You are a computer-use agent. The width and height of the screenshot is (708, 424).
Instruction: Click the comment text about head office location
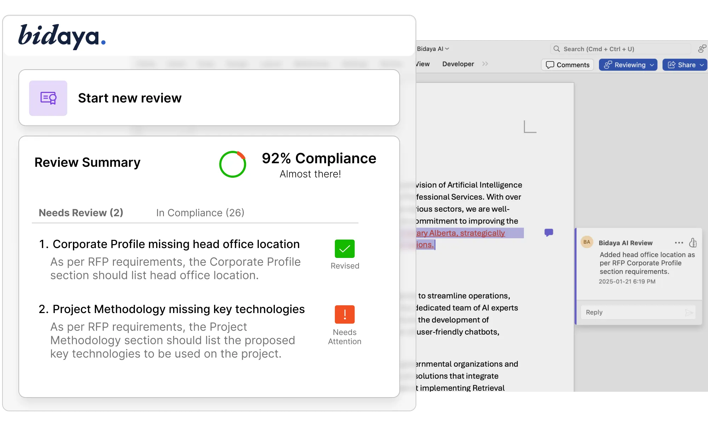(647, 263)
